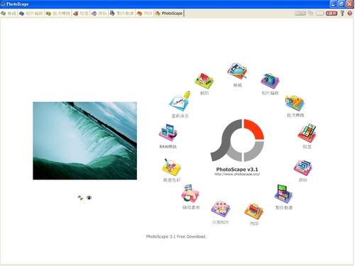Viewport: 355px width, 266px height.
Task: Switch to the 拼貼 tab in the top tab bar
Action: 99,13
